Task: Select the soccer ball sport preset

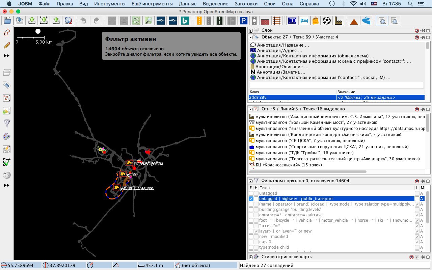Action: click(x=327, y=21)
